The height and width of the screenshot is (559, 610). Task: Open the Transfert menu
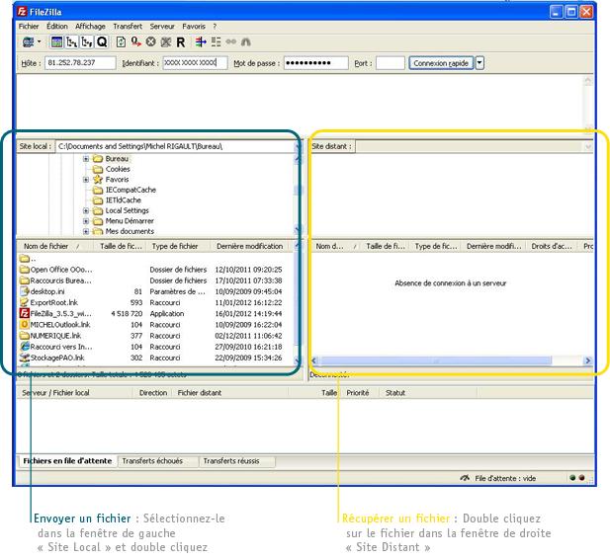click(x=128, y=27)
